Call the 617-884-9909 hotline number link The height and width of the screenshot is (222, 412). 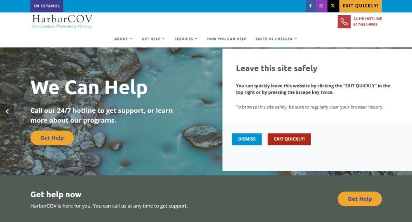pyautogui.click(x=365, y=24)
